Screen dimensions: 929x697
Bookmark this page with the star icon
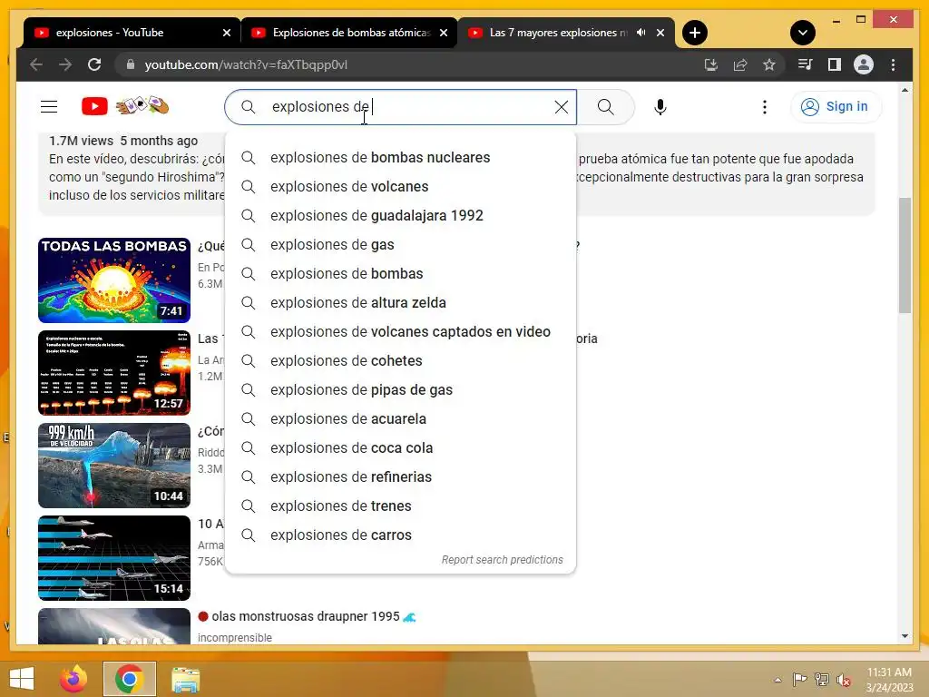769,64
